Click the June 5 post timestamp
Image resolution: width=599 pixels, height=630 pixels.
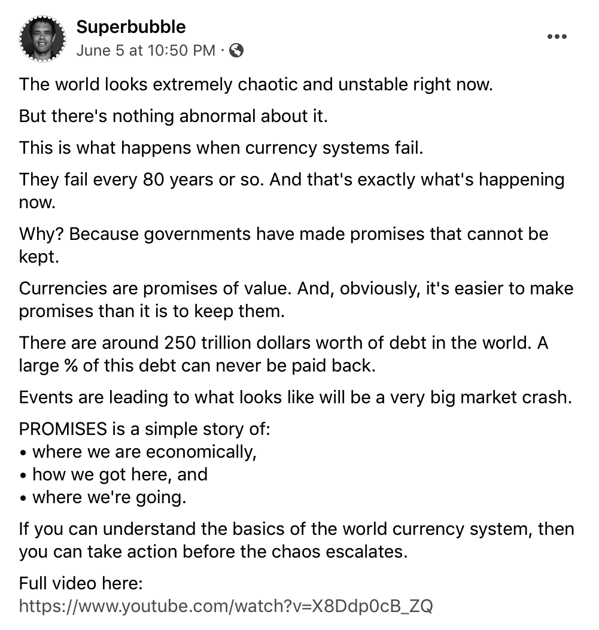(145, 51)
